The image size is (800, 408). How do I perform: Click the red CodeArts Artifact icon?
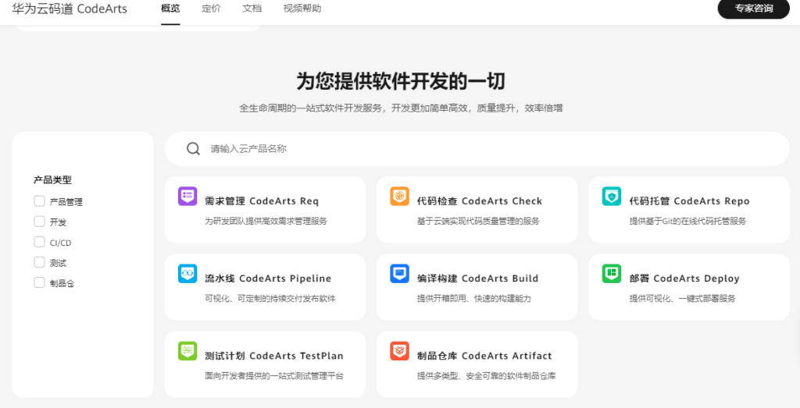(399, 351)
